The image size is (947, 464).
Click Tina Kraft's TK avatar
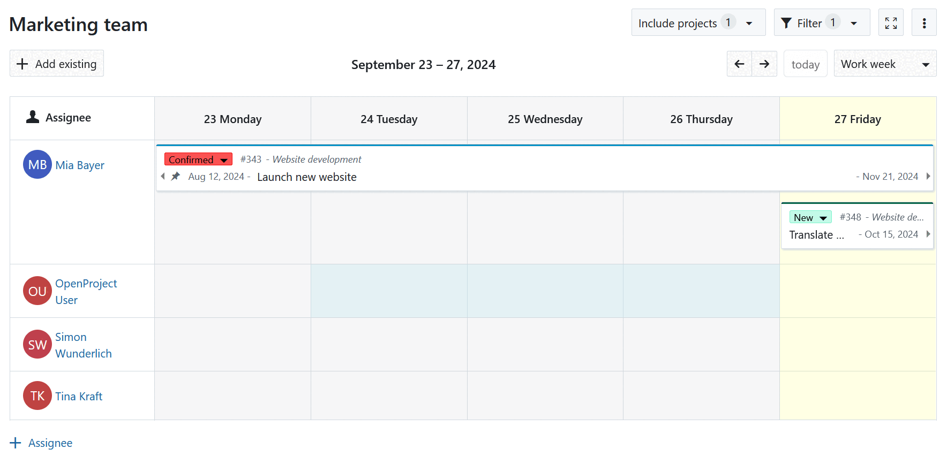[x=37, y=396]
